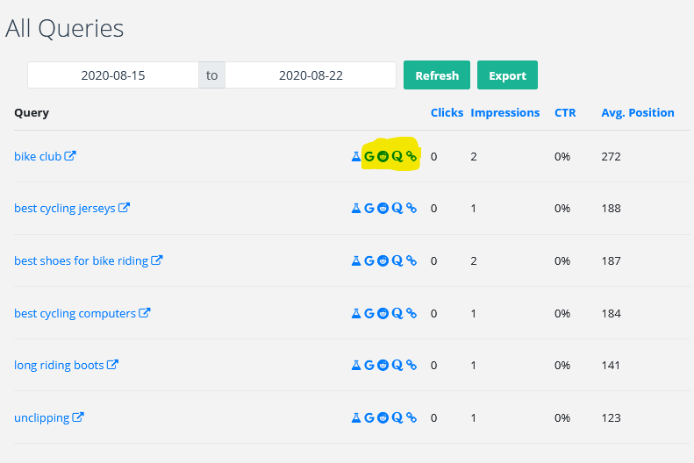This screenshot has width=694, height=463.
Task: Select the end date field 2020-08-22
Action: 311,75
